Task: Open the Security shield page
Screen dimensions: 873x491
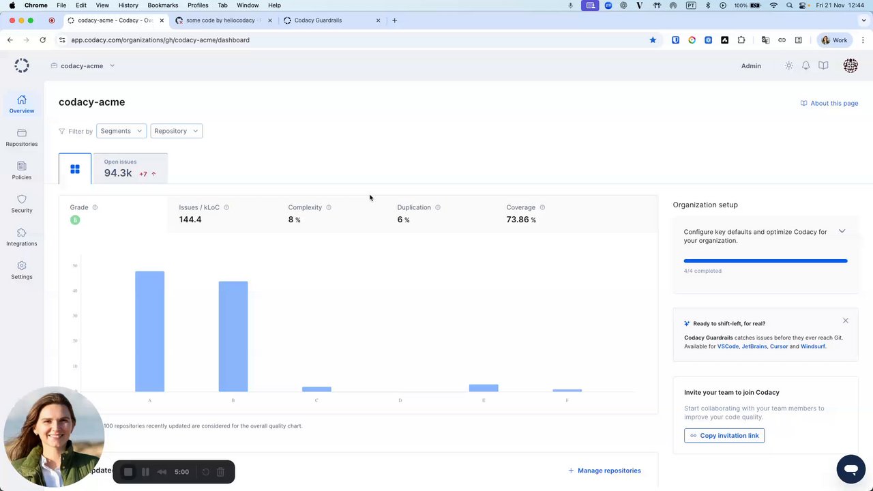Action: click(22, 204)
